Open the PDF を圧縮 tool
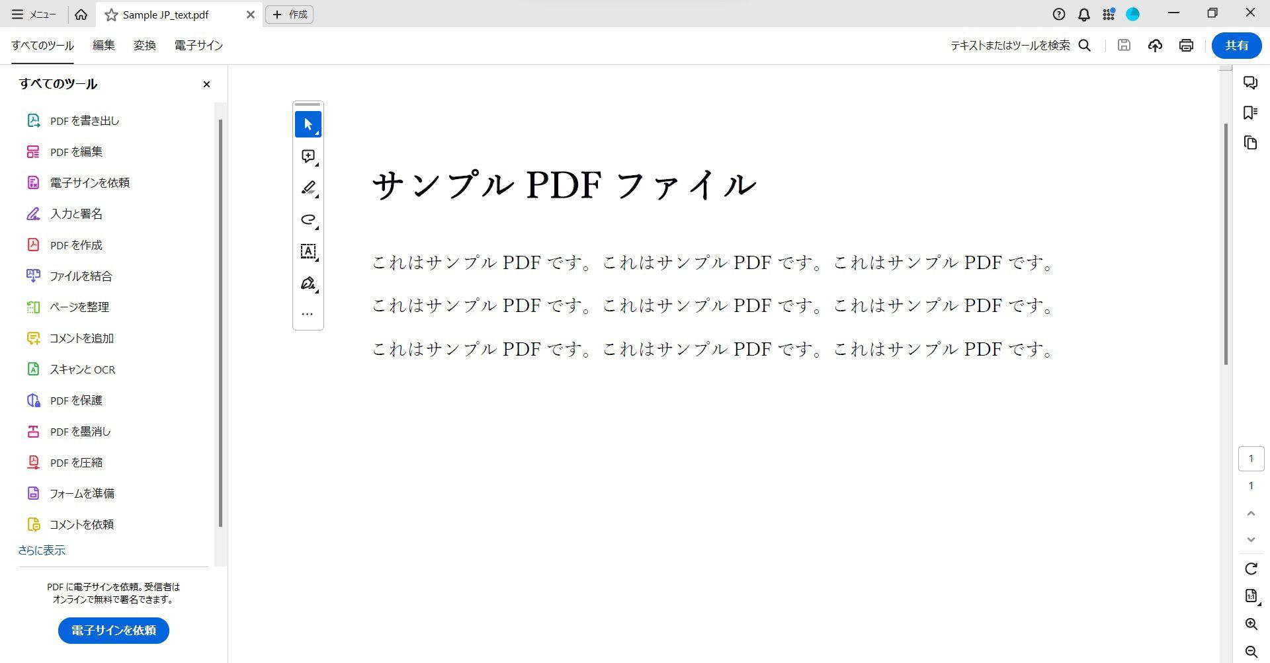Image resolution: width=1270 pixels, height=663 pixels. [x=76, y=462]
